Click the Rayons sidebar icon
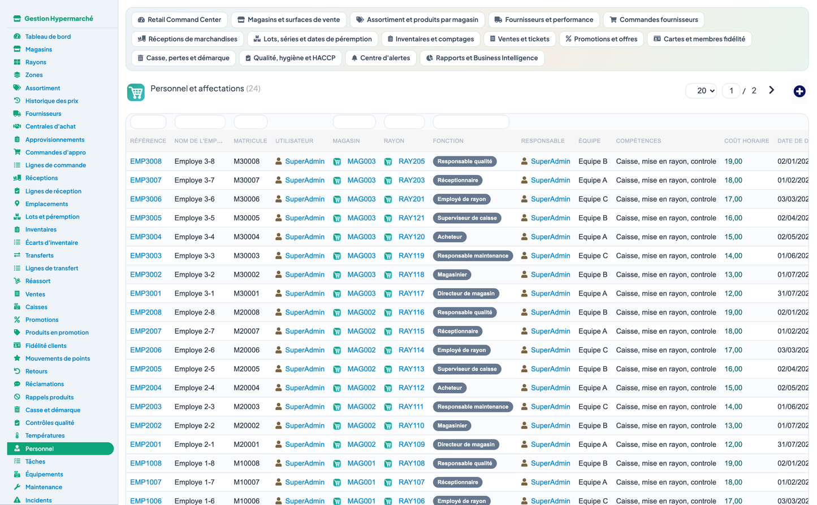The width and height of the screenshot is (817, 505). point(17,62)
